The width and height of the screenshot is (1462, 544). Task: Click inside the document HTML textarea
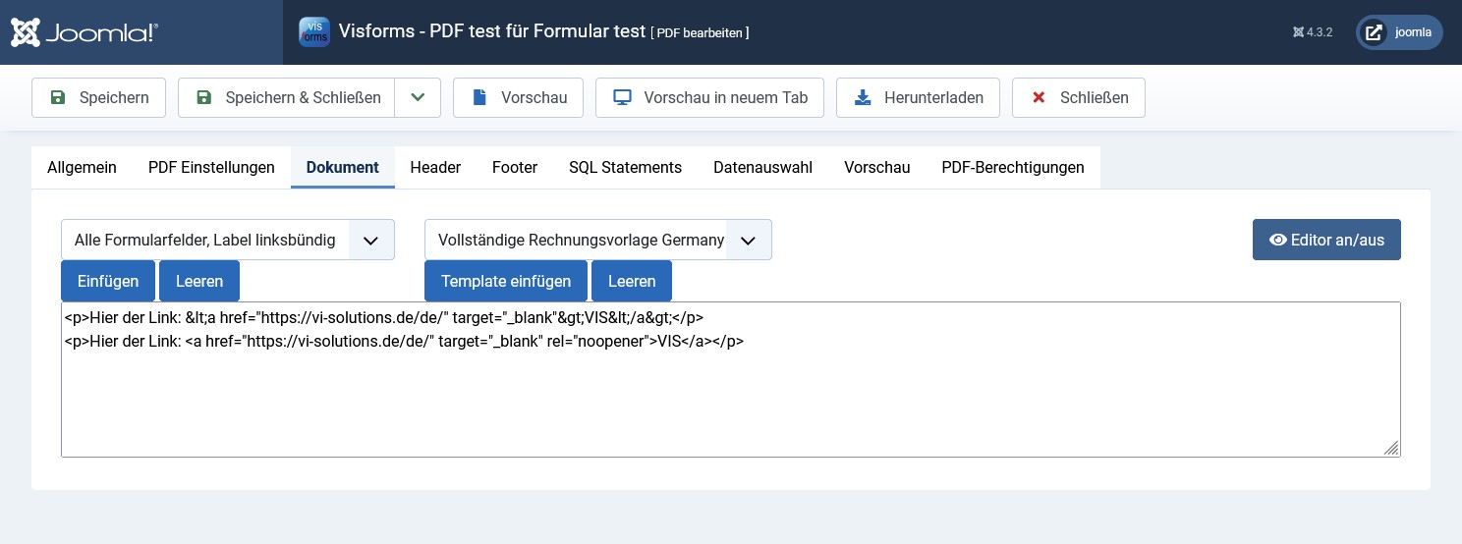[731, 379]
